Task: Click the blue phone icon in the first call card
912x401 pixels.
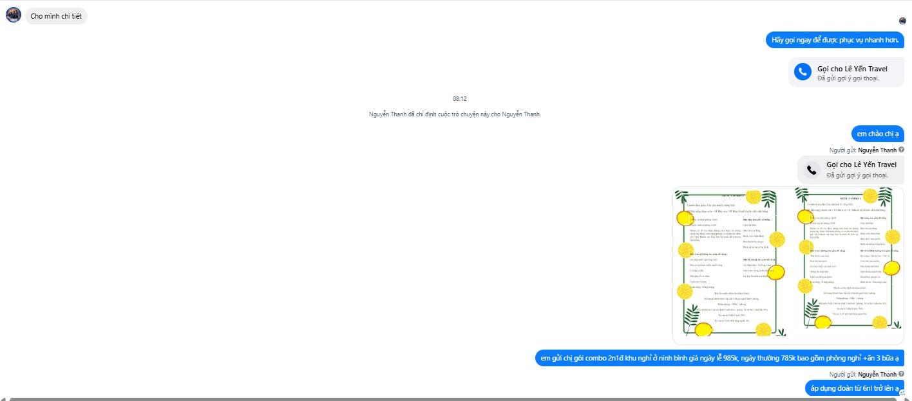Action: (x=803, y=72)
